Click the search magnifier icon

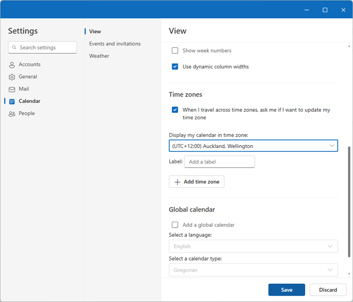[14, 48]
